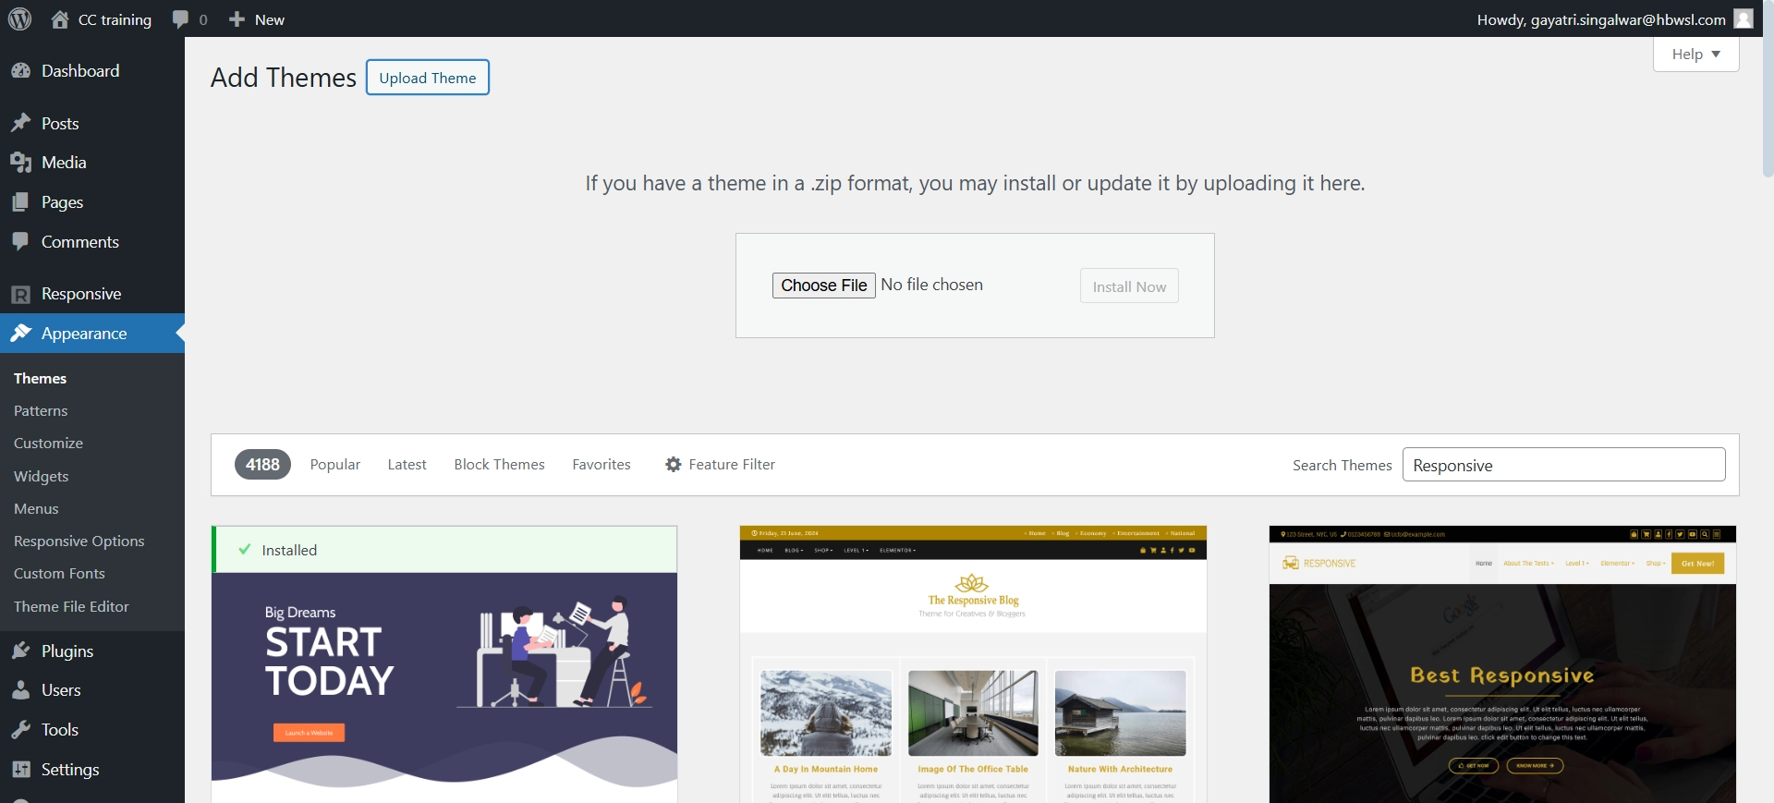Click the Pages icon in sidebar
Viewport: 1774px width, 803px height.
click(x=21, y=201)
